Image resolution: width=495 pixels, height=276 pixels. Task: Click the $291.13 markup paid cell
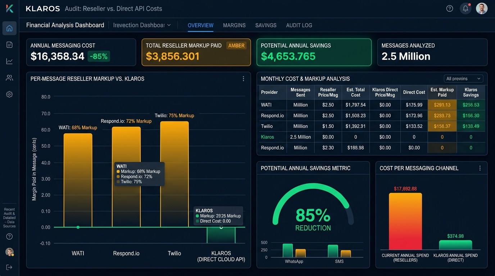(442, 105)
